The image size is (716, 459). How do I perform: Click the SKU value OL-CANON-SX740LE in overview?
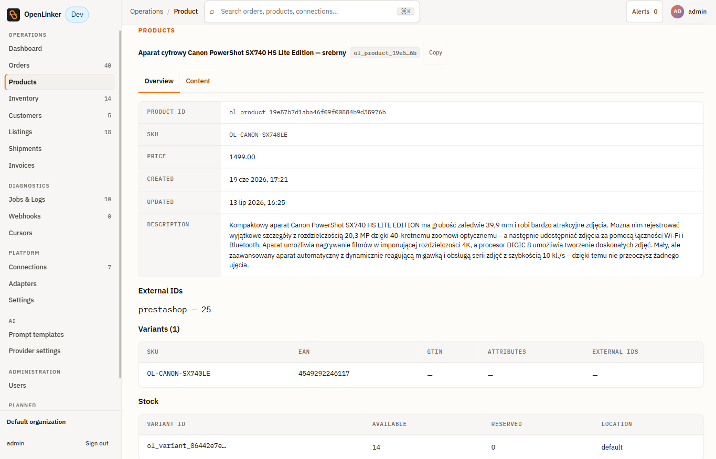(258, 135)
